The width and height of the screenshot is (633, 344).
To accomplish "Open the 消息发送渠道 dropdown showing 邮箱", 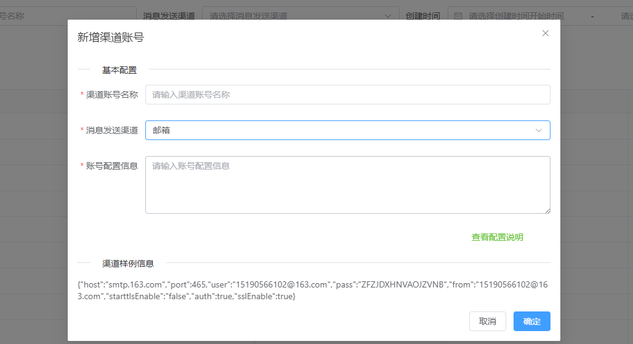I will point(347,130).
